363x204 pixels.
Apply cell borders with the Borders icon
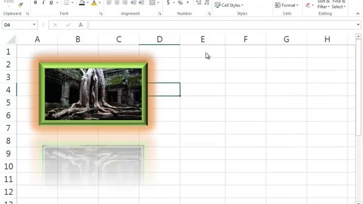pyautogui.click(x=67, y=2)
